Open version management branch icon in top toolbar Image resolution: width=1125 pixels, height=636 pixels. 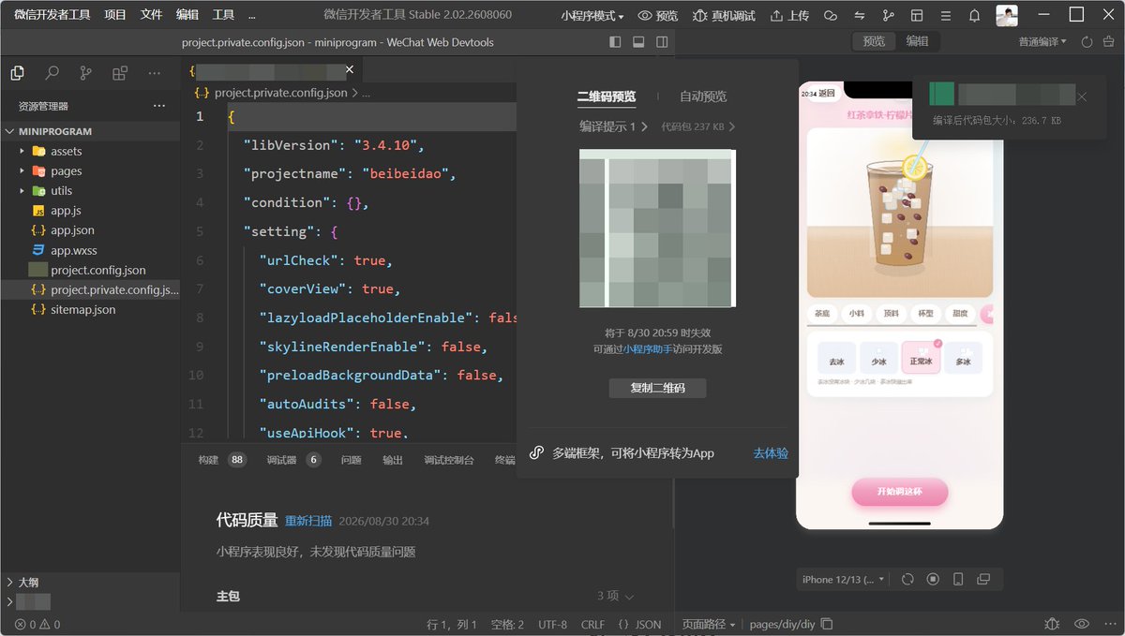coord(888,16)
